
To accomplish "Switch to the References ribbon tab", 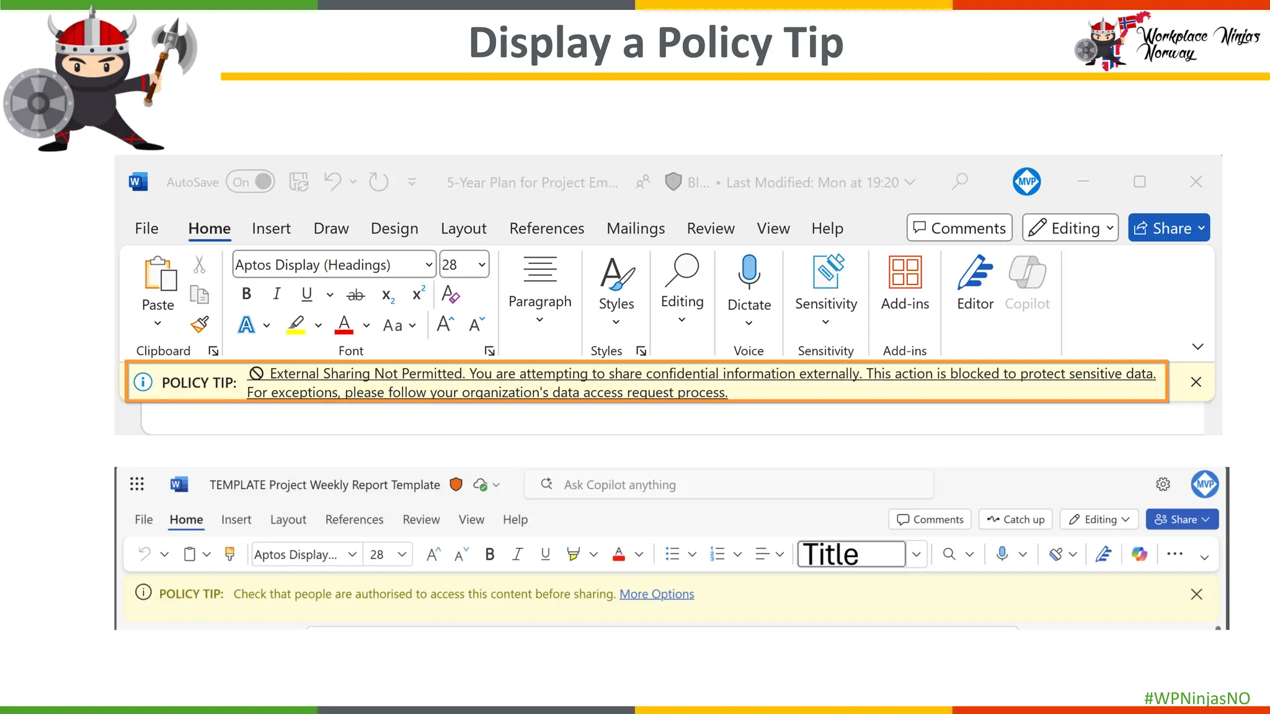I will click(x=546, y=229).
